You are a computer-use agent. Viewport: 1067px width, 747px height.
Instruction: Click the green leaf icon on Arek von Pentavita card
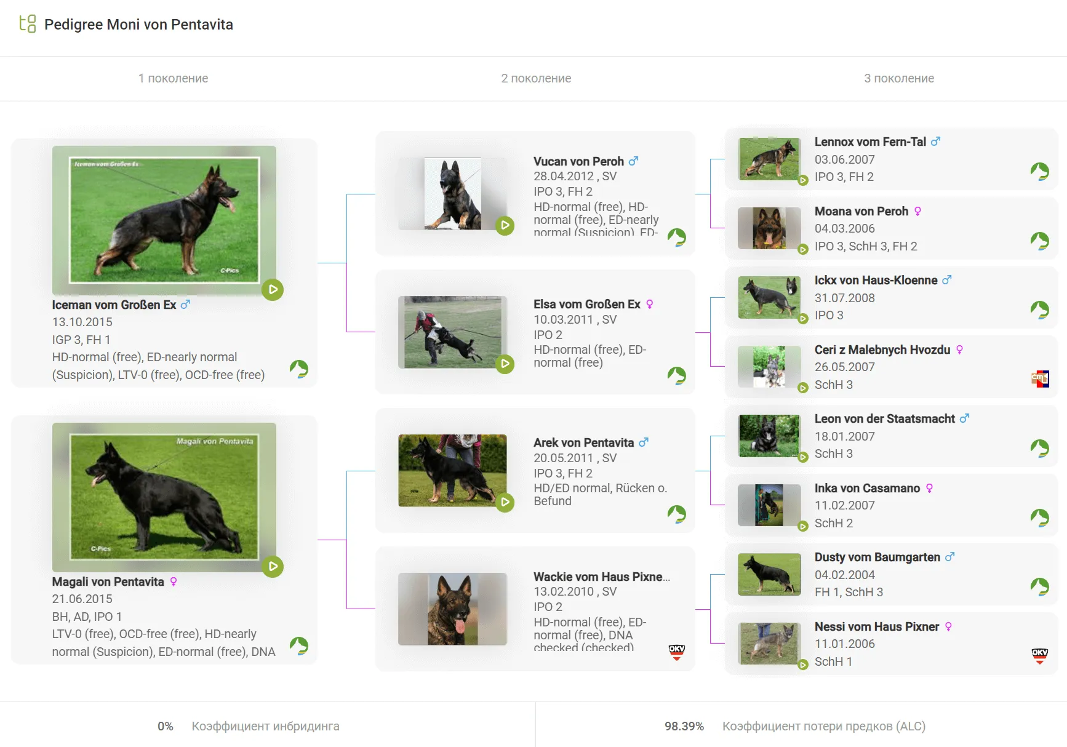point(676,514)
